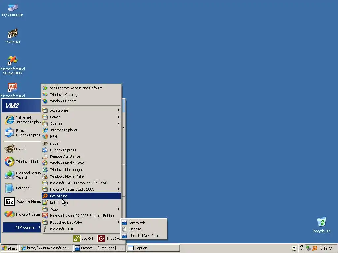The image size is (338, 253).
Task: Switch to Caption window on taskbar
Action: [x=153, y=248]
